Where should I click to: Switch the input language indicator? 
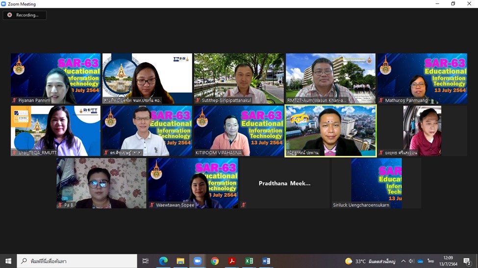tap(430, 261)
